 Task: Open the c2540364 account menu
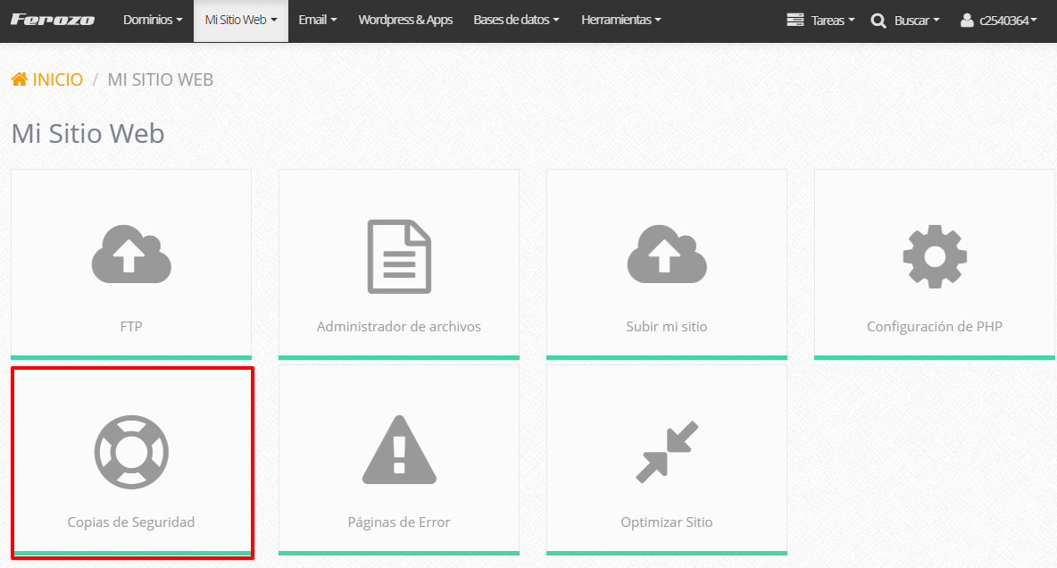point(1008,21)
